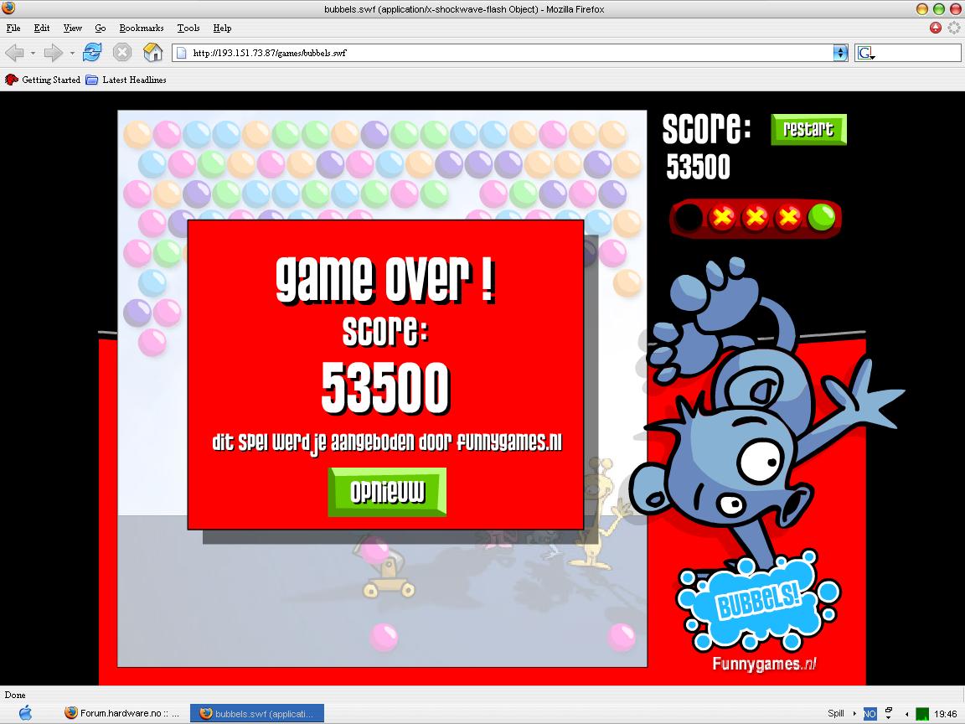The height and width of the screenshot is (724, 965).
Task: Open the Google search engine selector
Action: click(866, 53)
